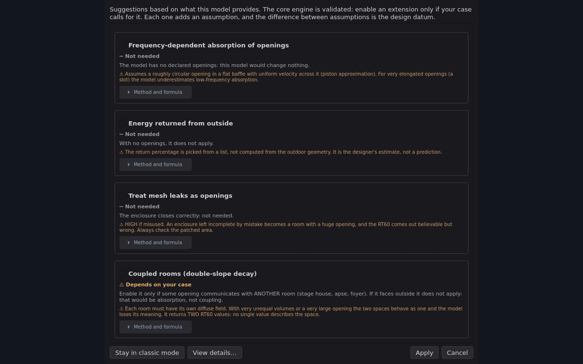
Task: Check the Treat mesh leaks as openings box
Action: coord(122,196)
